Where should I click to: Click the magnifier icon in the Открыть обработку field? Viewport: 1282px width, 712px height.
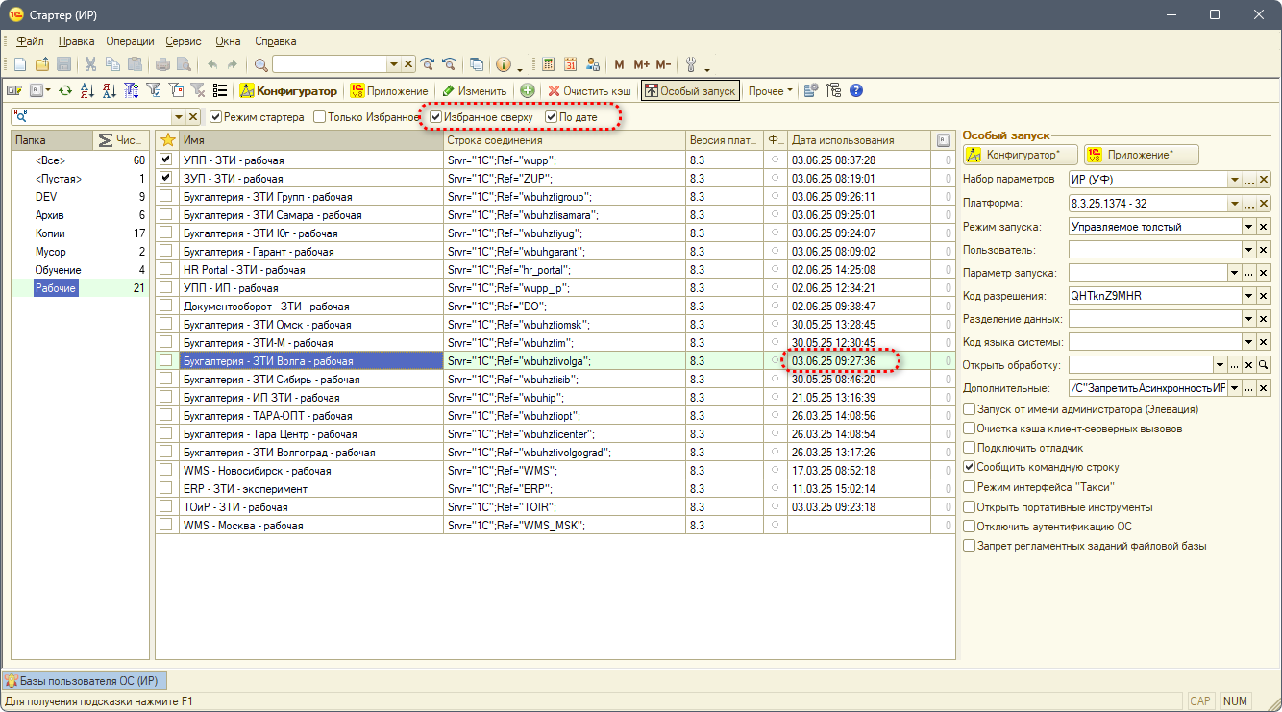1264,365
